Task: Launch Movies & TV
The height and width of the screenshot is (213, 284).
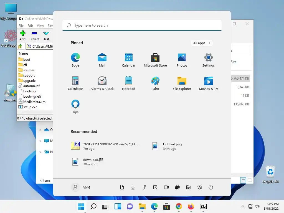Action: pos(209,83)
